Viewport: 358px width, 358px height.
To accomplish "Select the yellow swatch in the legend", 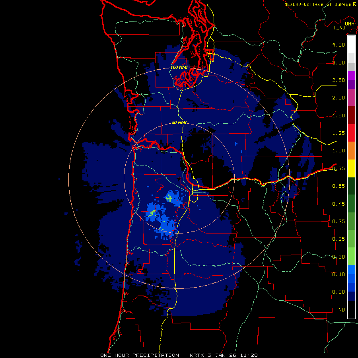I will tap(351, 168).
